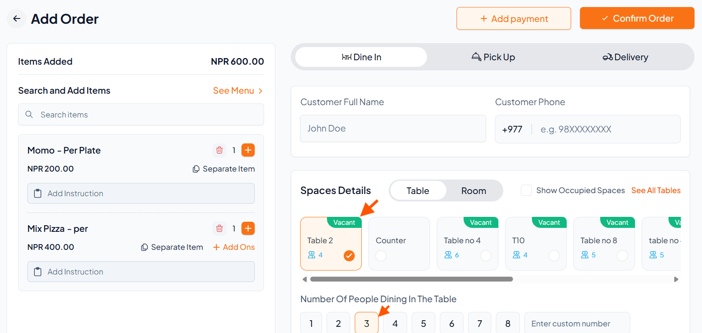This screenshot has height=333, width=702.
Task: Increase Momo quantity with plus icon
Action: click(x=248, y=150)
